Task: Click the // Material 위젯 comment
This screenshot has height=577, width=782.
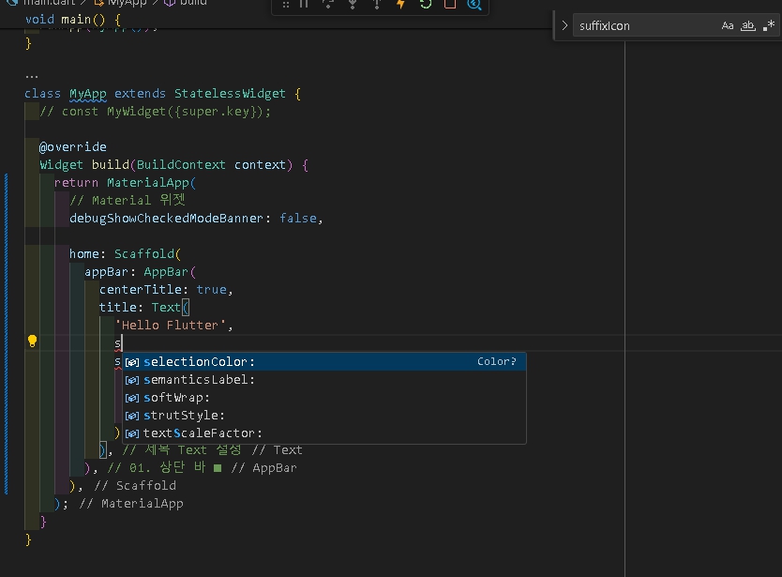Action: [x=128, y=200]
